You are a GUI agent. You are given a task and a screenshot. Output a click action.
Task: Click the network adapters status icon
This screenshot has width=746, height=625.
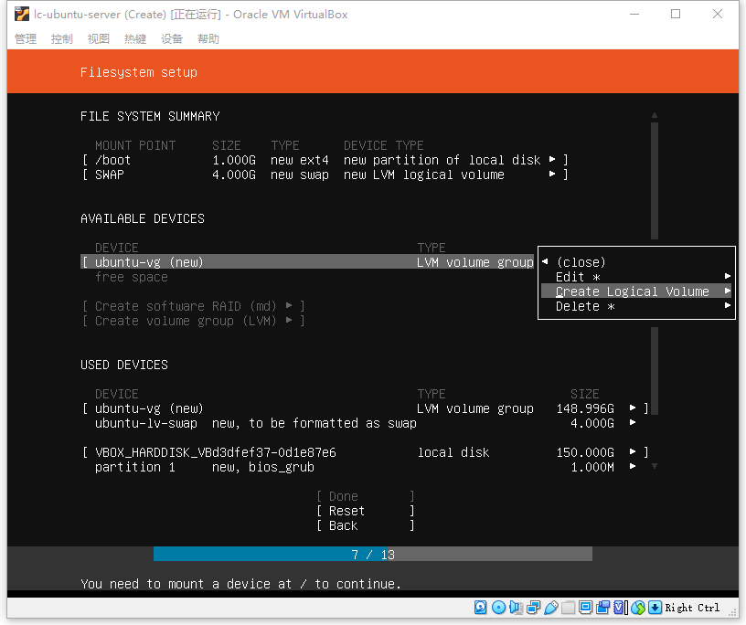533,608
